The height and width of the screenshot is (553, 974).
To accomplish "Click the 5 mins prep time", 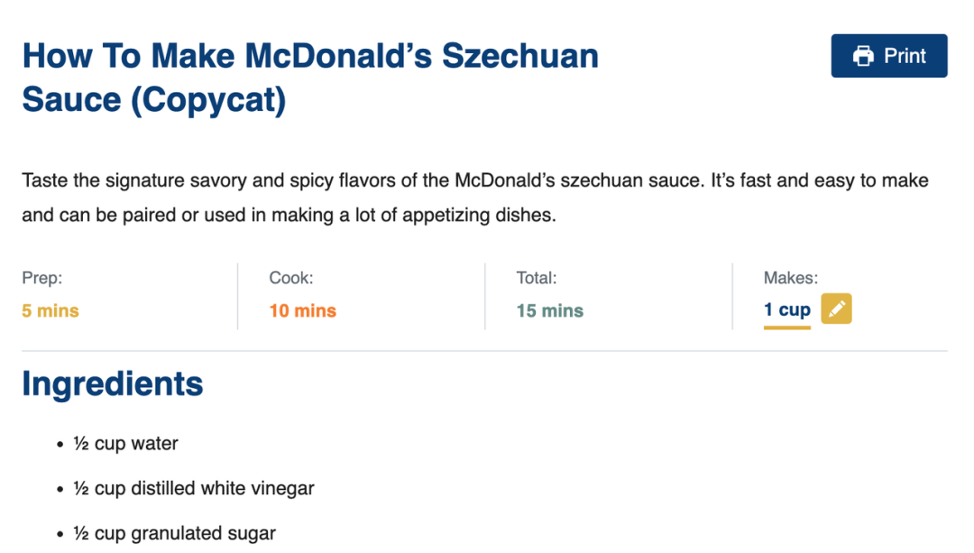I will 51,310.
